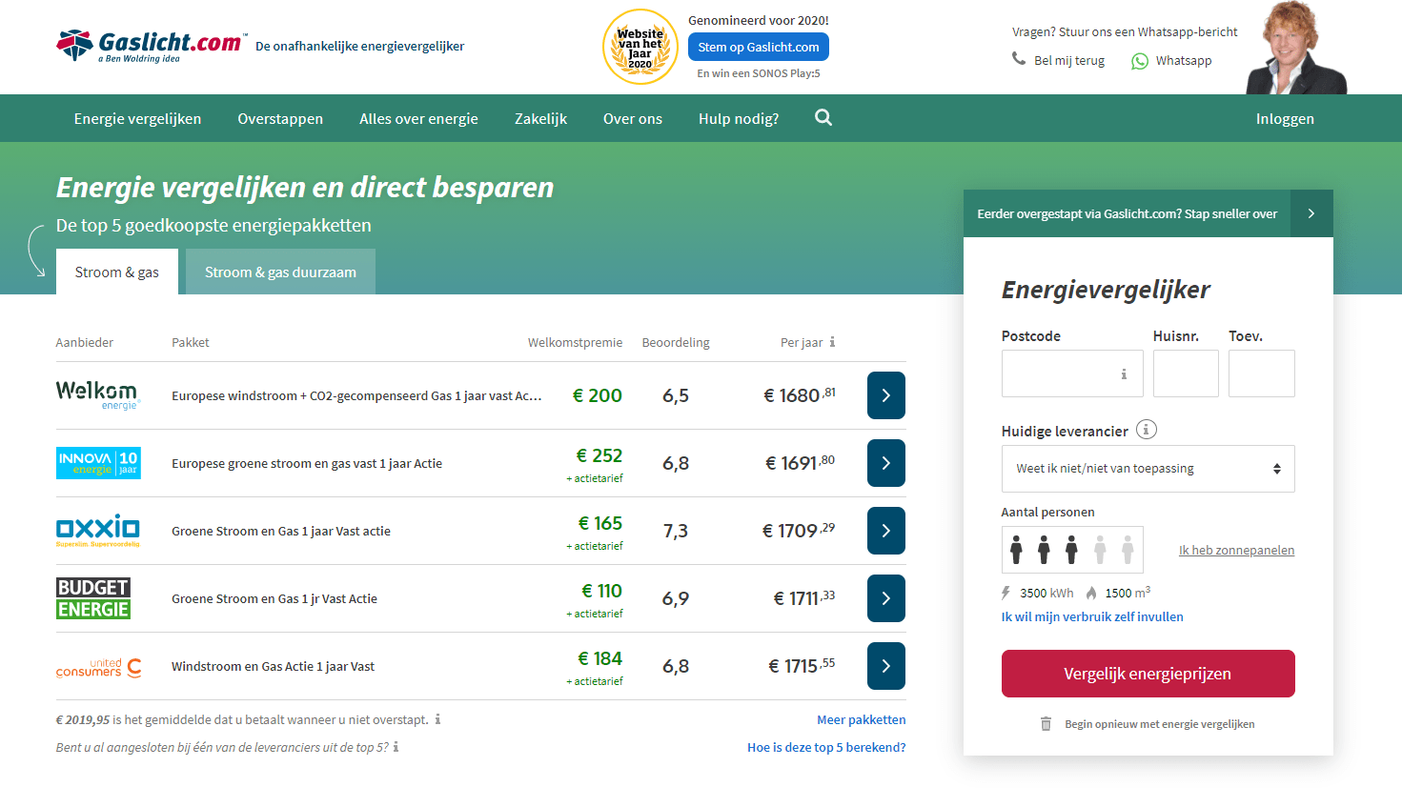Click the Gaslicht.com logo
The height and width of the screenshot is (807, 1402).
pos(151,46)
